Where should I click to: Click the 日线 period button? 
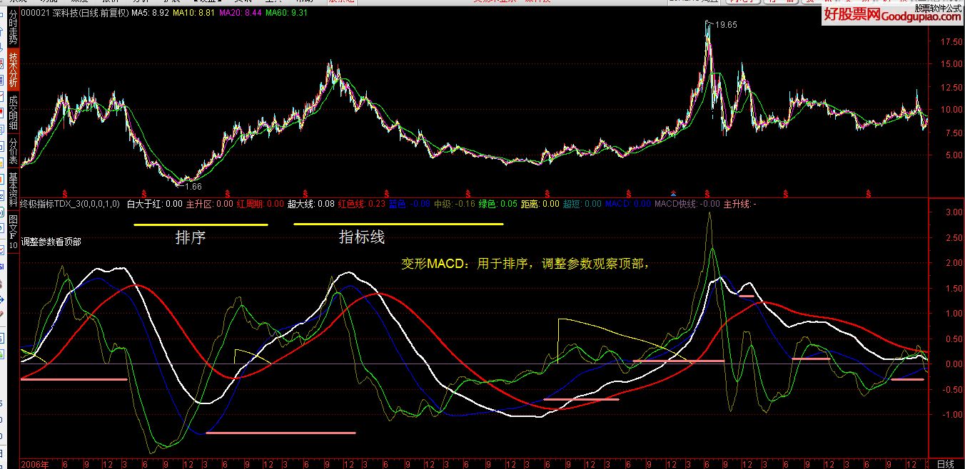(x=945, y=464)
